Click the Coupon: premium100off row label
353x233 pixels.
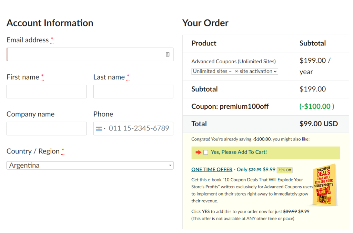point(230,106)
